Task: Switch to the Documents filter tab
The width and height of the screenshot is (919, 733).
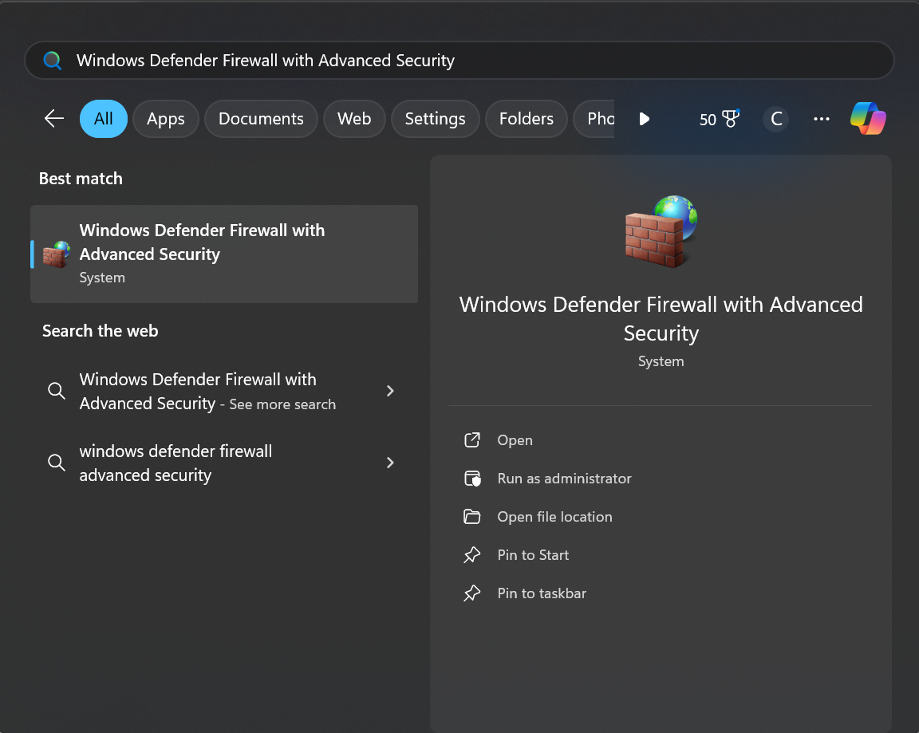Action: [x=261, y=119]
